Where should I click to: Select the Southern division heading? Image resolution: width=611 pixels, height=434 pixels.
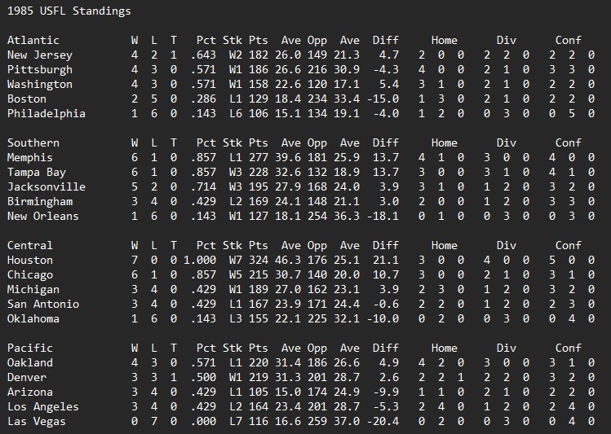(x=33, y=142)
